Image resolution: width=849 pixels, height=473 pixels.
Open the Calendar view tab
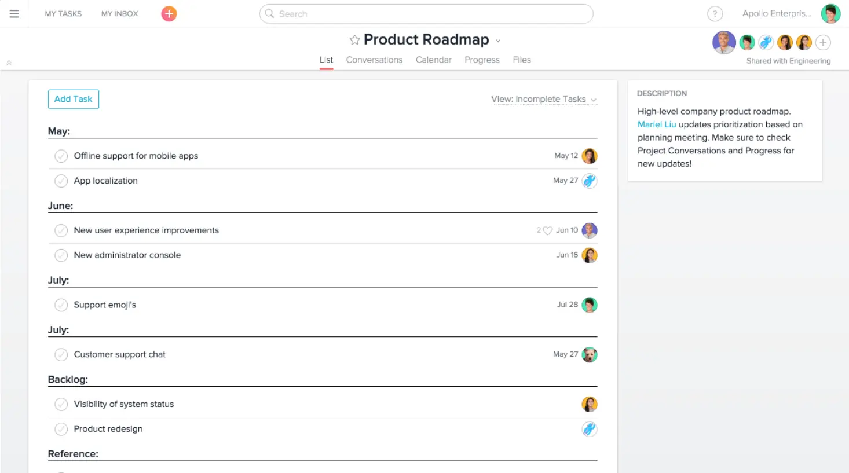tap(433, 60)
